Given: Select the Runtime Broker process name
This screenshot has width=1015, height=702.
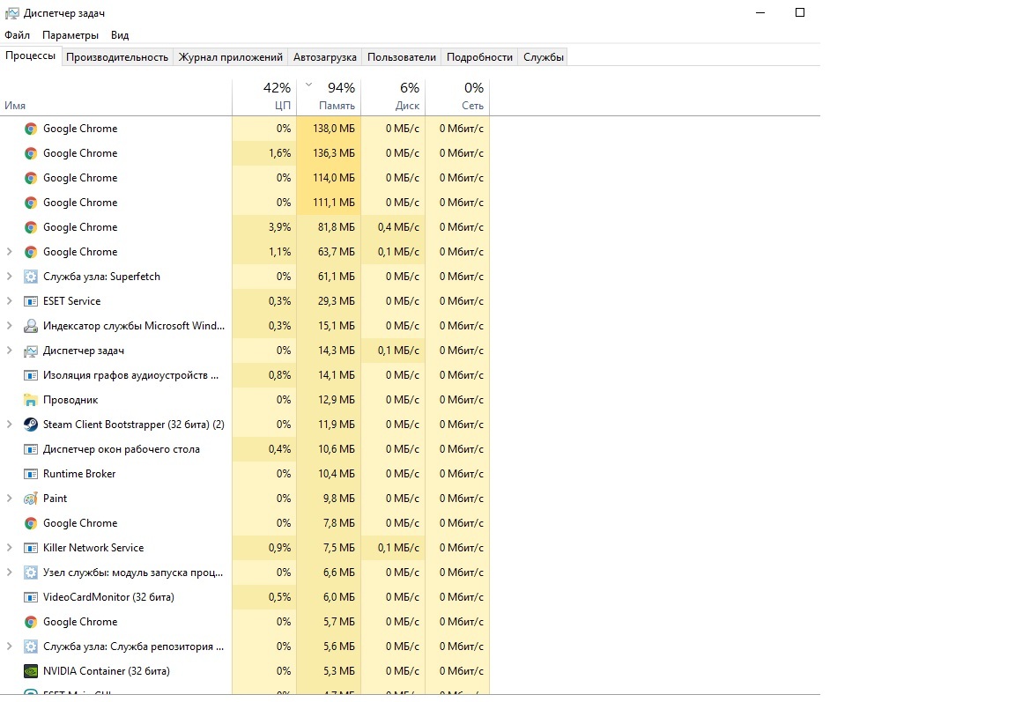Looking at the screenshot, I should point(79,474).
